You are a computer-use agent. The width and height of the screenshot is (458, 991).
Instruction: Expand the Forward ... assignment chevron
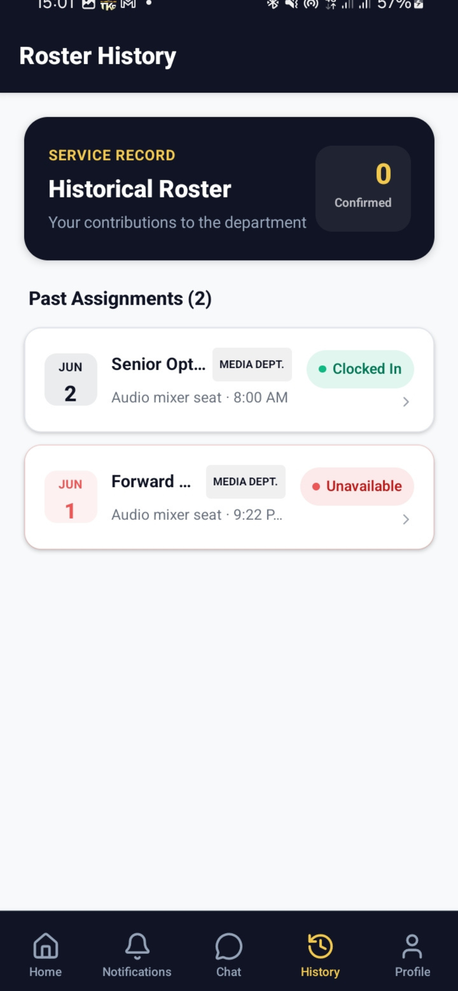click(406, 519)
